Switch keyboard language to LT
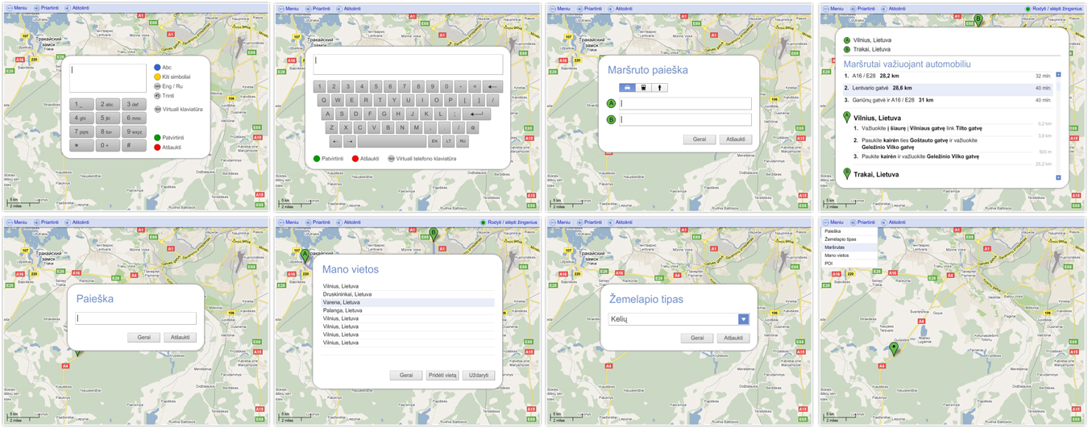 tap(448, 141)
